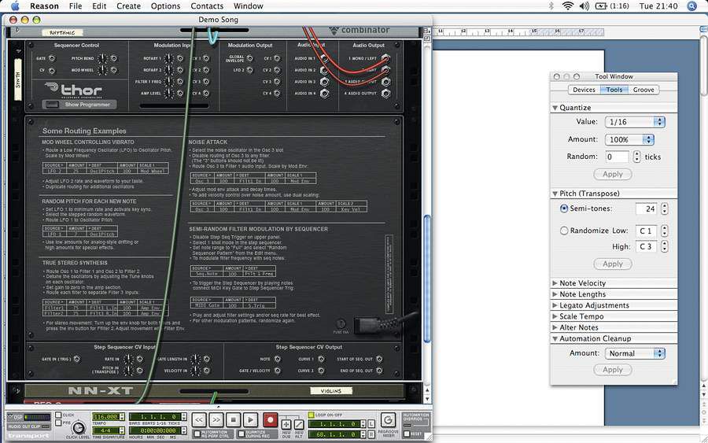708x443 pixels.
Task: Click the LFO 2 modulation output jack
Action: 249,71
